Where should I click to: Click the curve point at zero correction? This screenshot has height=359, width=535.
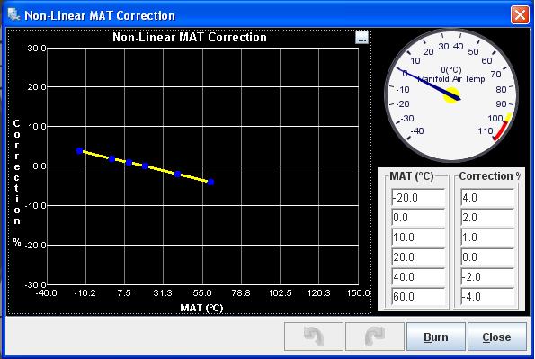(x=145, y=166)
